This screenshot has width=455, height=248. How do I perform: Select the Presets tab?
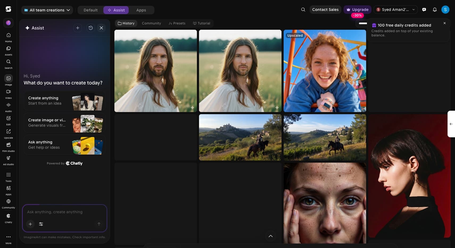[177, 23]
